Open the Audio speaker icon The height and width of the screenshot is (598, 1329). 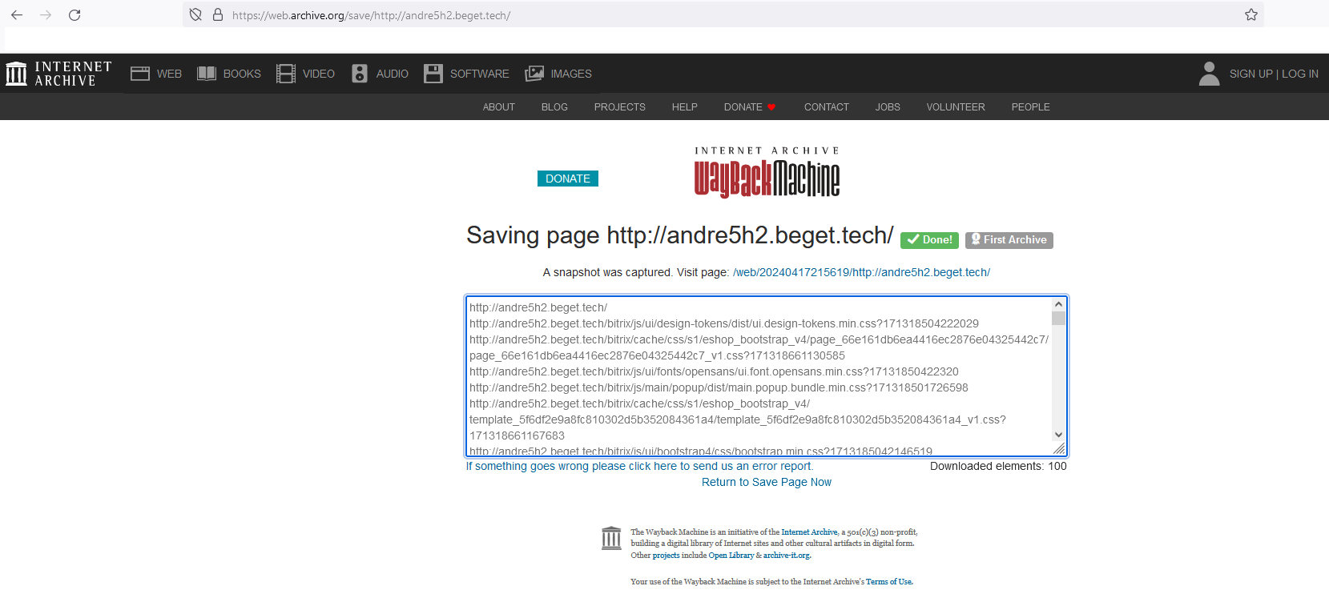point(360,74)
